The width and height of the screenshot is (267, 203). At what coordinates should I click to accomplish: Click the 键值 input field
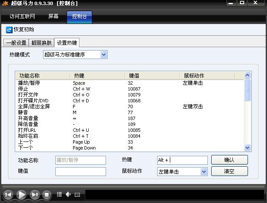click(x=81, y=171)
